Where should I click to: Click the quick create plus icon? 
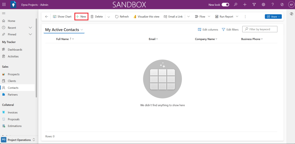click(245, 5)
